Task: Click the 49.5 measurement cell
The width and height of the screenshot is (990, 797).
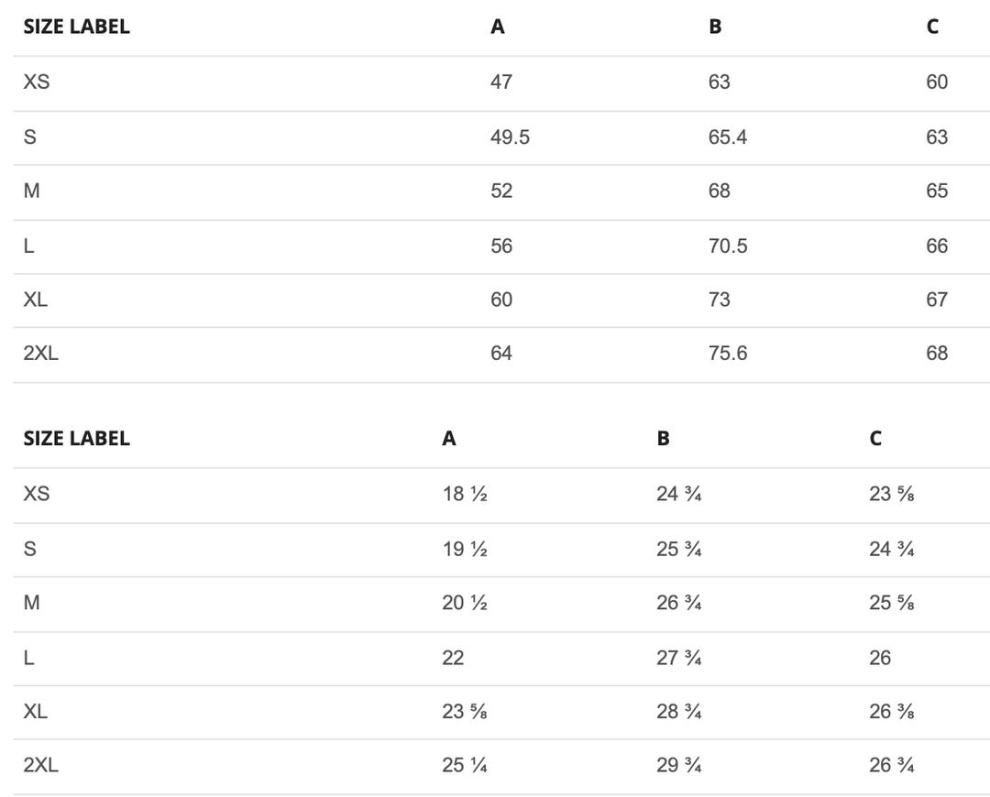Action: click(510, 137)
